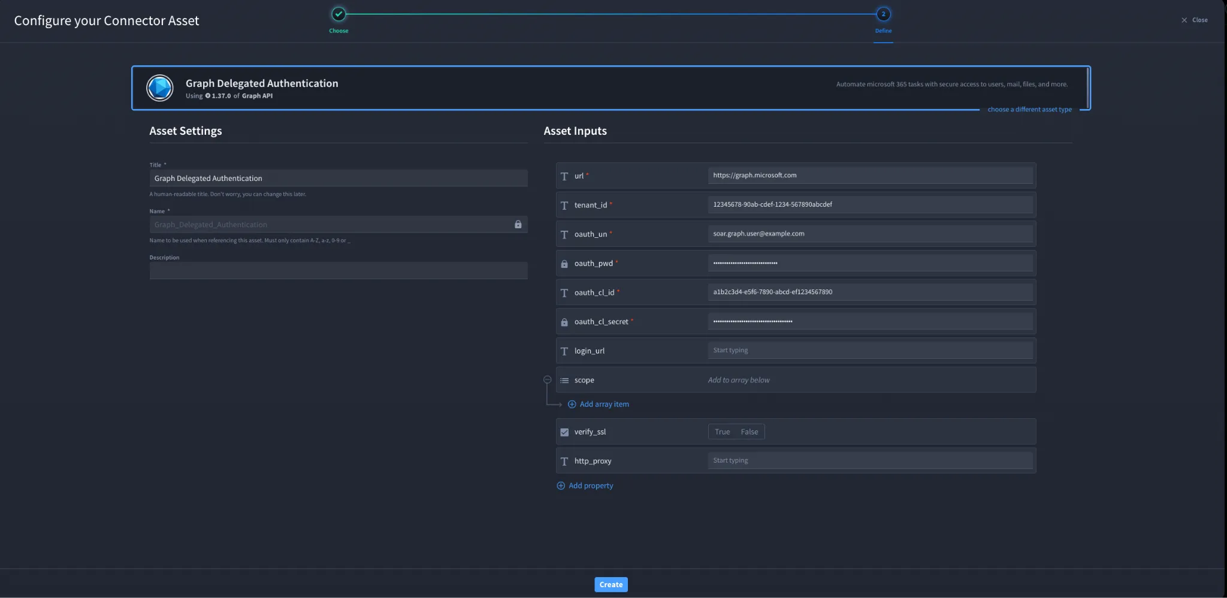Click the login_url input field

pos(870,351)
